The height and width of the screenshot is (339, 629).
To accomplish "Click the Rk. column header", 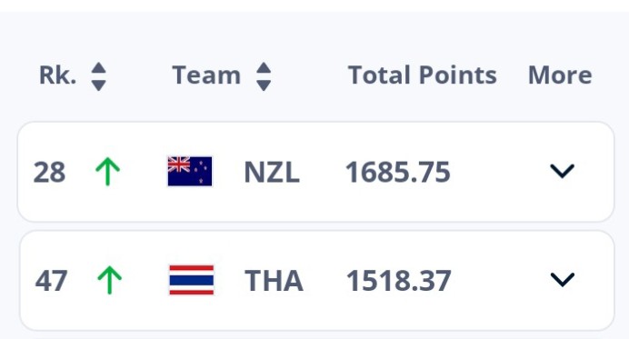I will (58, 75).
